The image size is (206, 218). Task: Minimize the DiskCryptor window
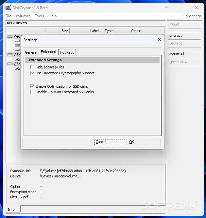pos(167,8)
